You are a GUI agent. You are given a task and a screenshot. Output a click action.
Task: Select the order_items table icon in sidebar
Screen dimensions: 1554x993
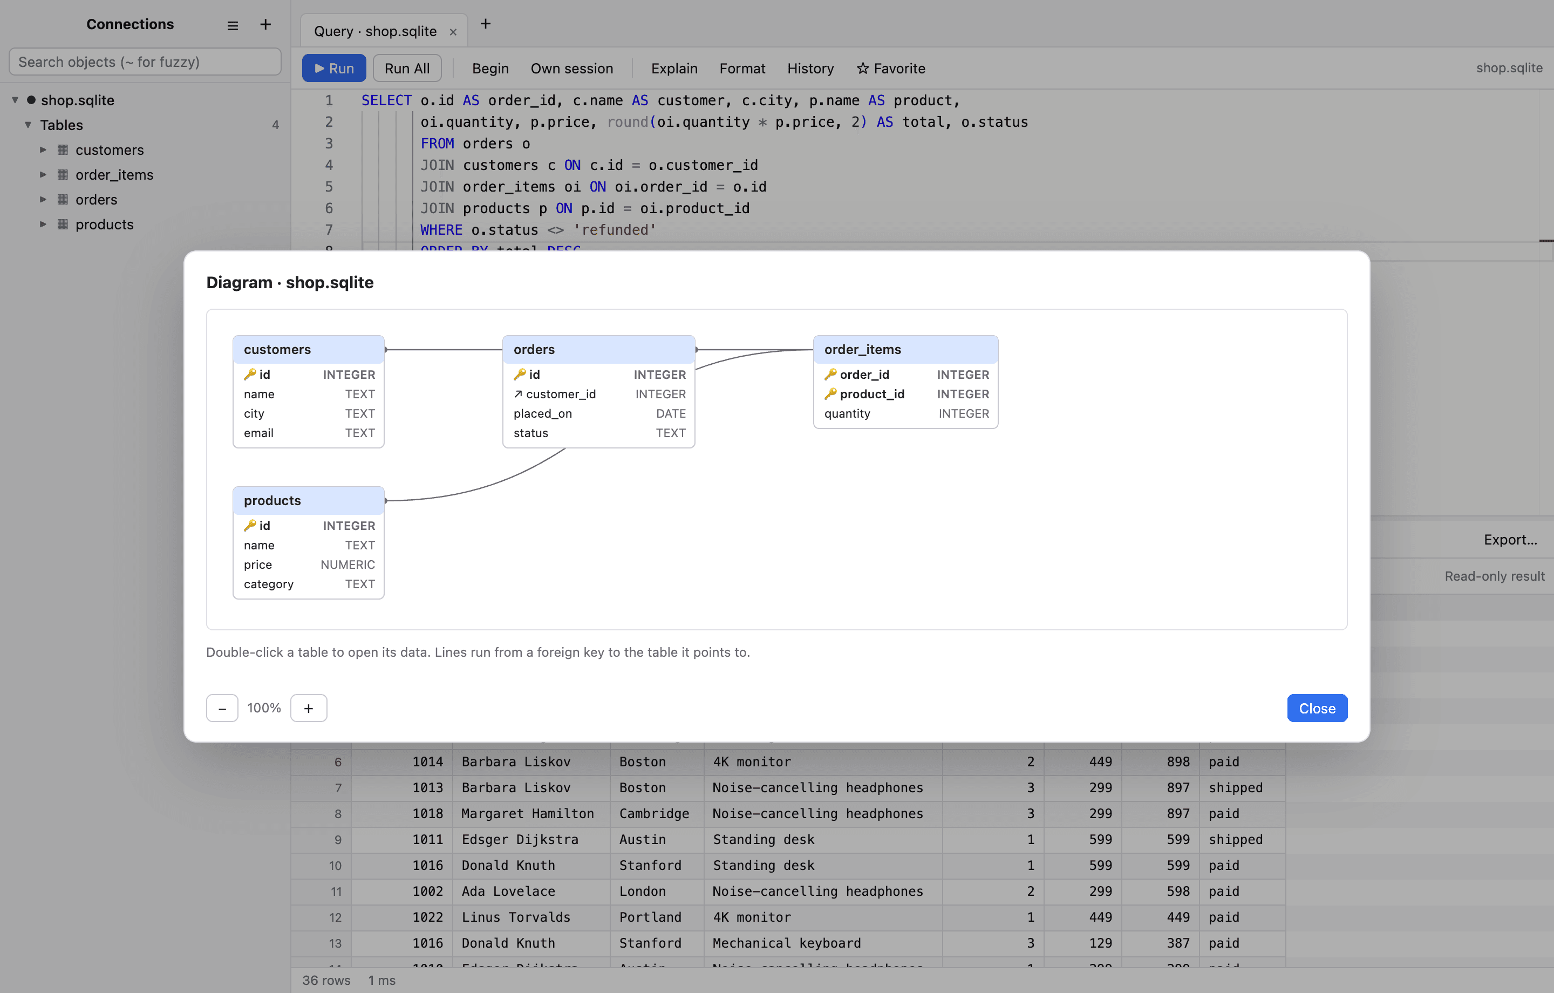click(63, 174)
